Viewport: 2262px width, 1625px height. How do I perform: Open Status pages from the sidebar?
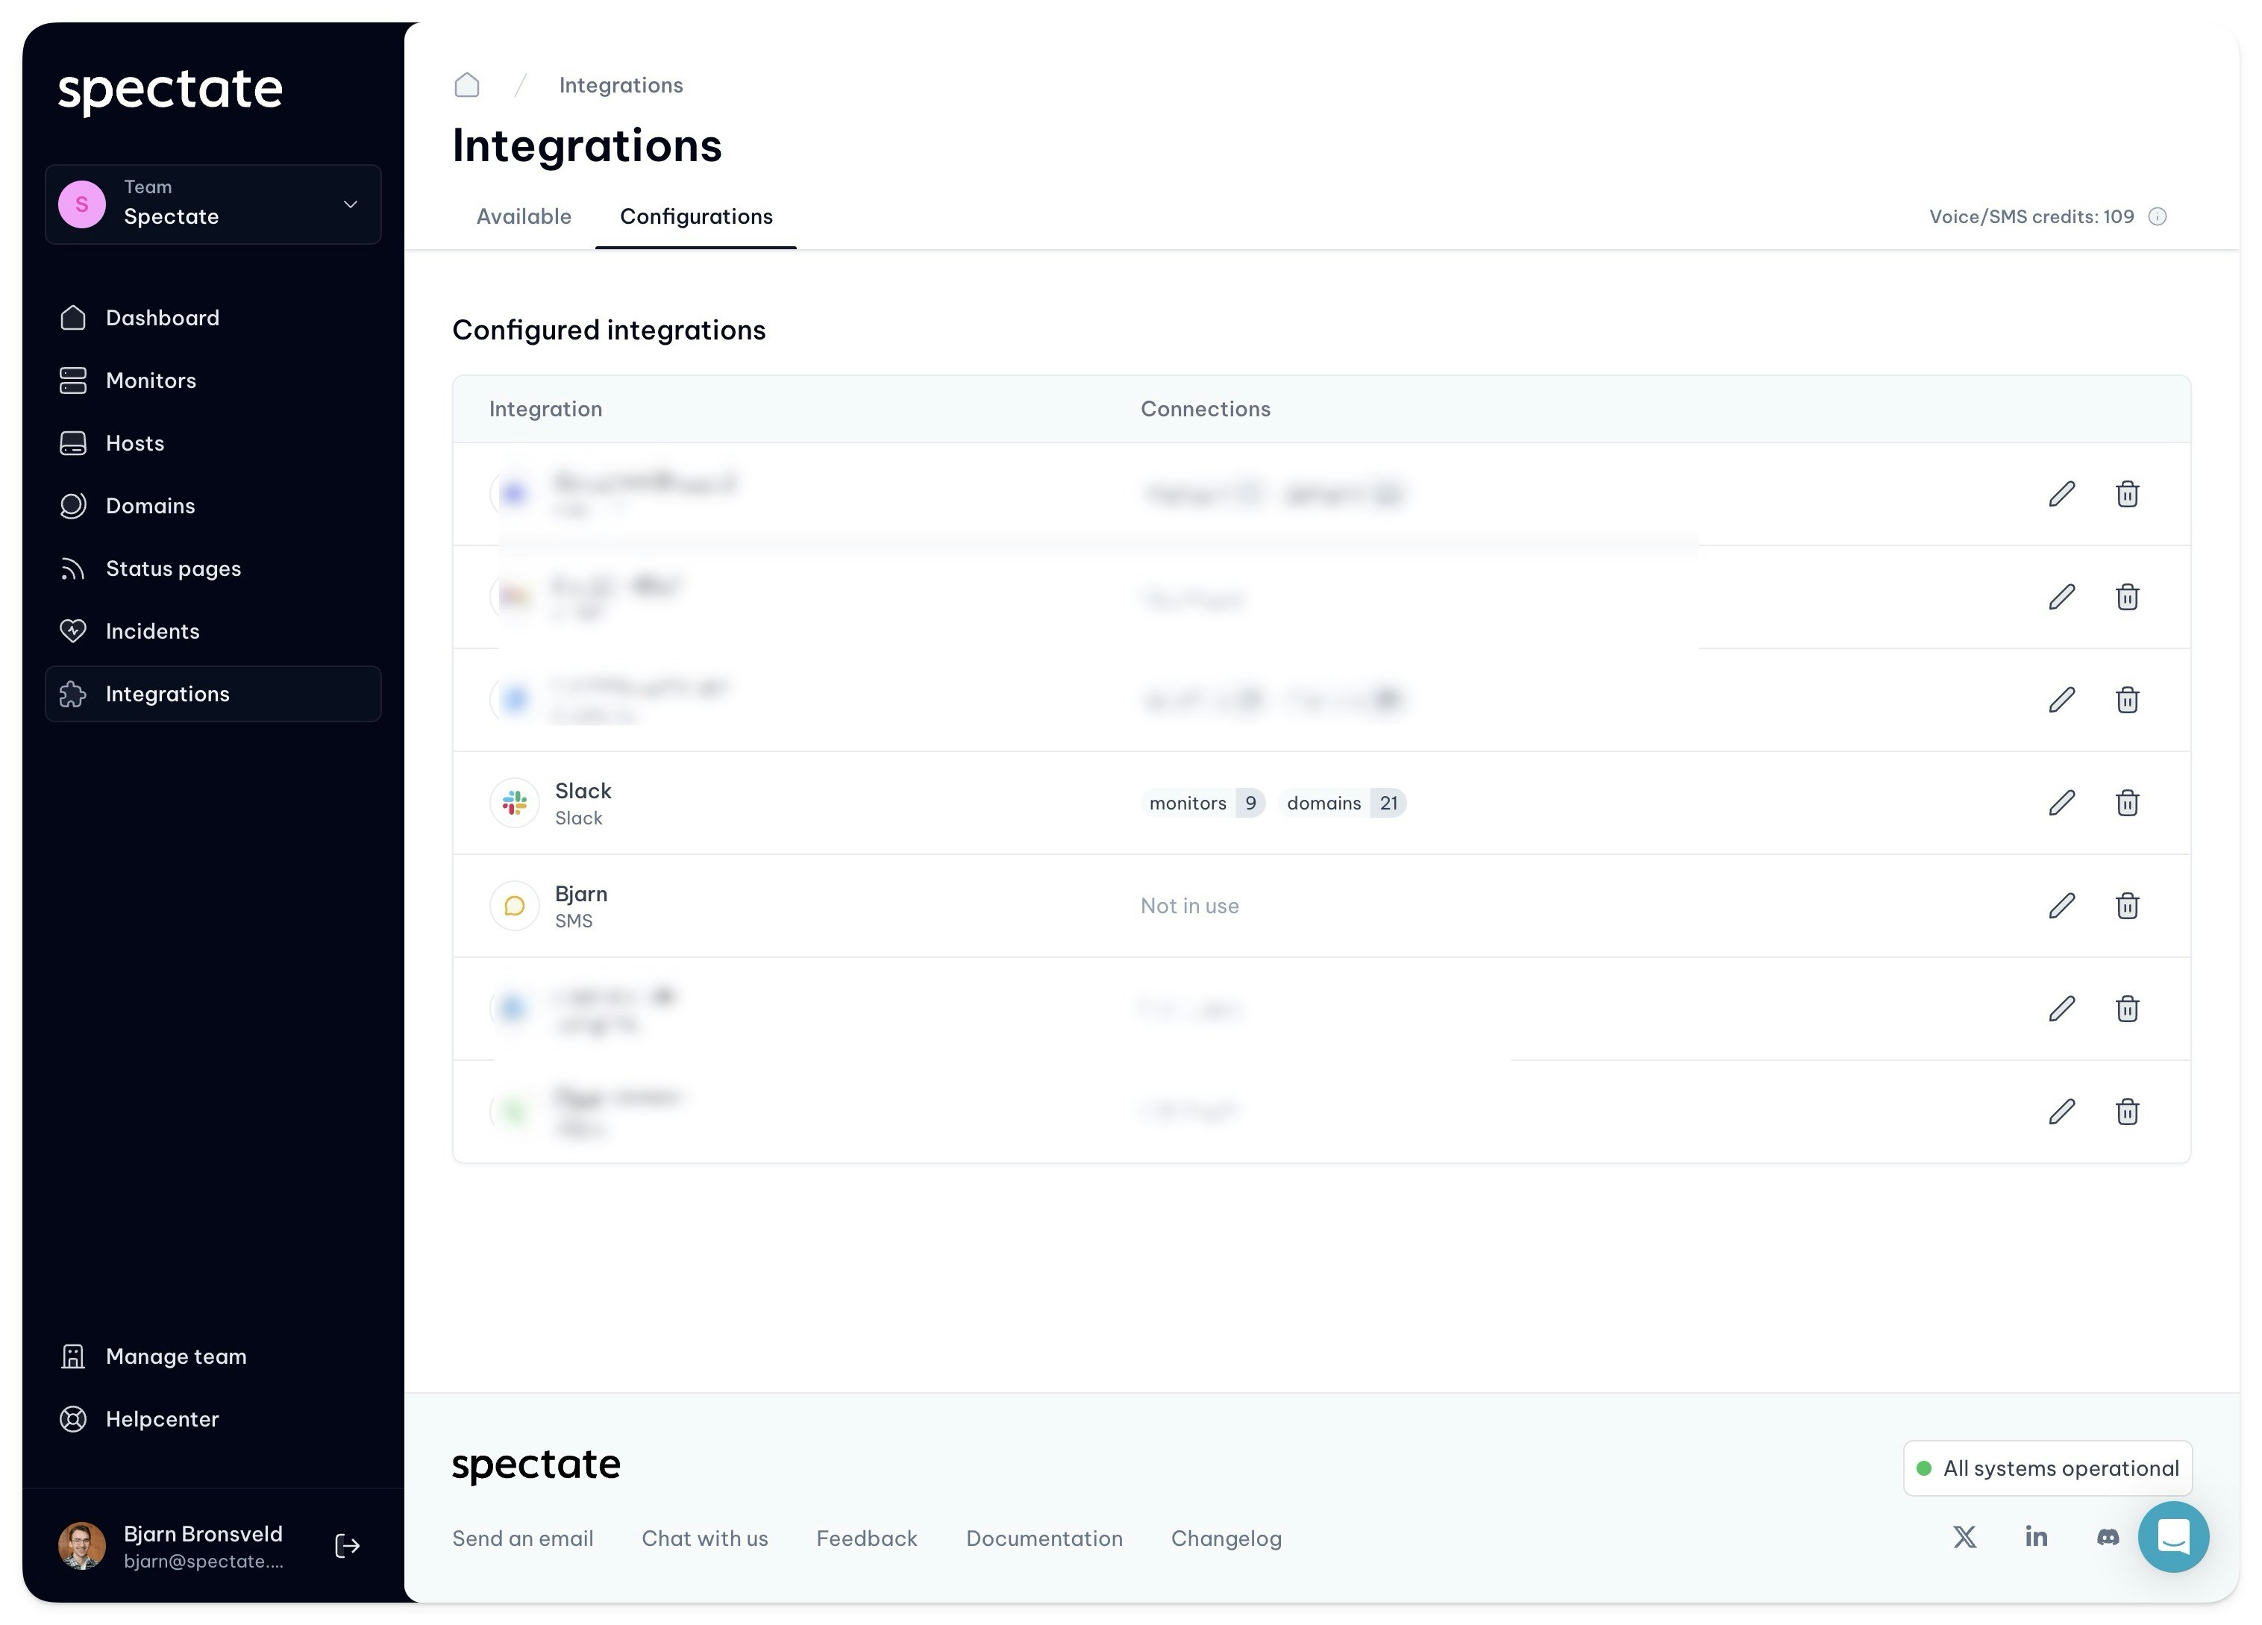pos(172,568)
